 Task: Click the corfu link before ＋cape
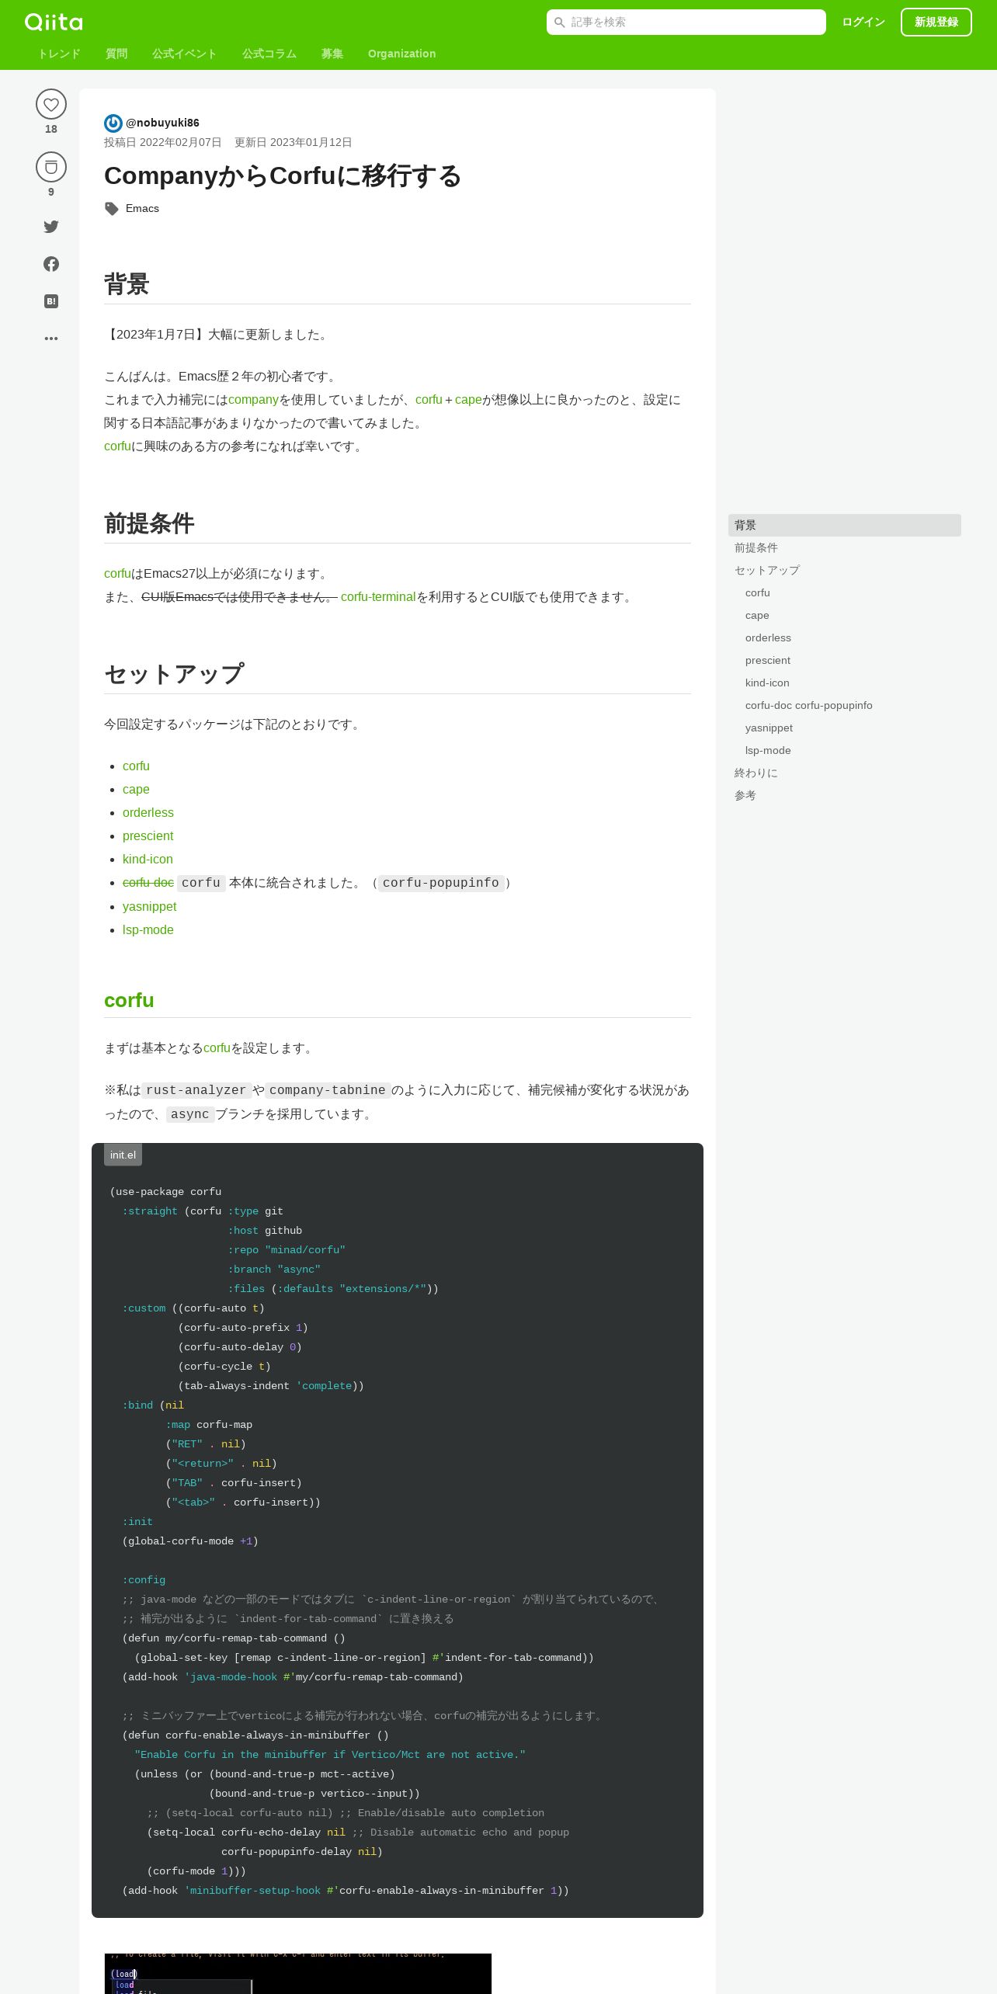coord(429,400)
